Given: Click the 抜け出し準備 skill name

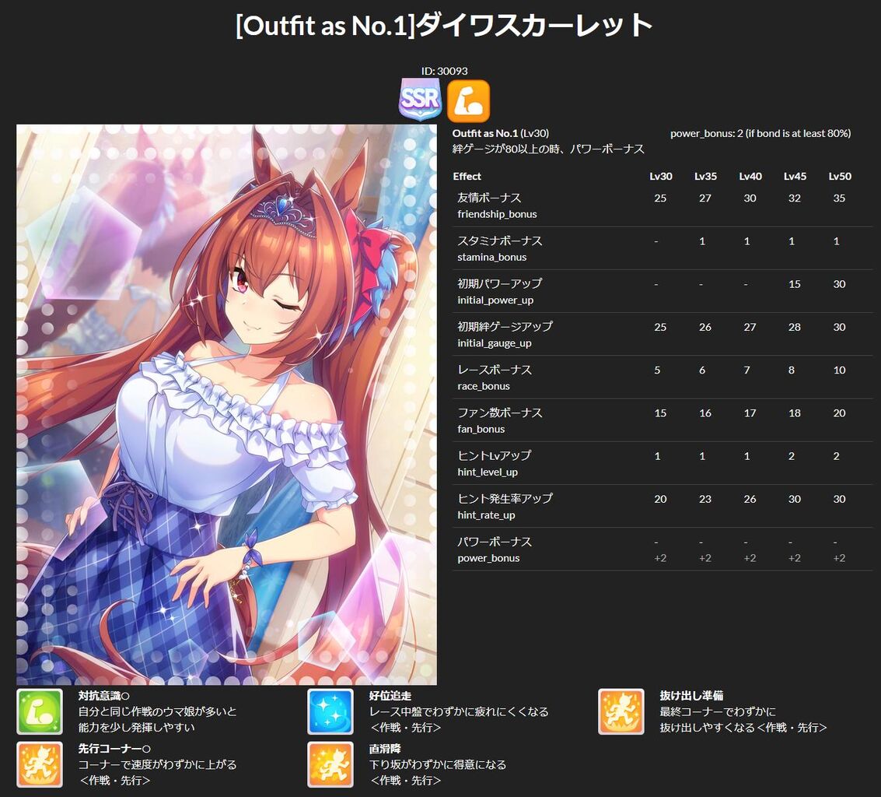Looking at the screenshot, I should coord(691,696).
